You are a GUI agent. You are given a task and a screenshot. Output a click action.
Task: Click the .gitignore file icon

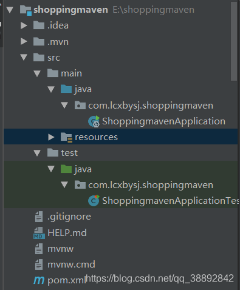39,217
